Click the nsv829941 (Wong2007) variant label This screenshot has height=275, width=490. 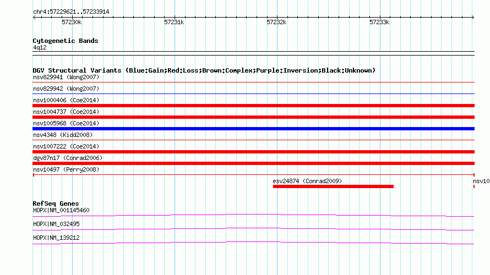click(x=66, y=77)
